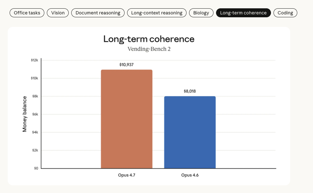
Task: Click the $10,937 value label
Action: [126, 65]
